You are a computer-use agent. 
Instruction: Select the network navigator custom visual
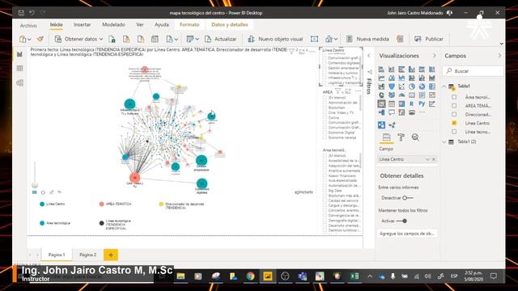[x=392, y=125]
